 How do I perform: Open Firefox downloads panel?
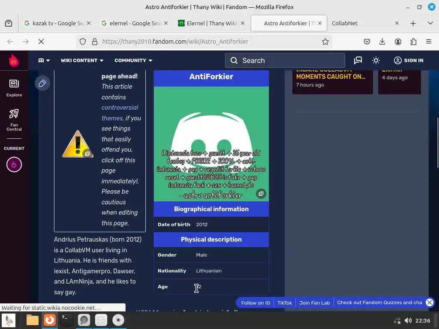point(382,42)
